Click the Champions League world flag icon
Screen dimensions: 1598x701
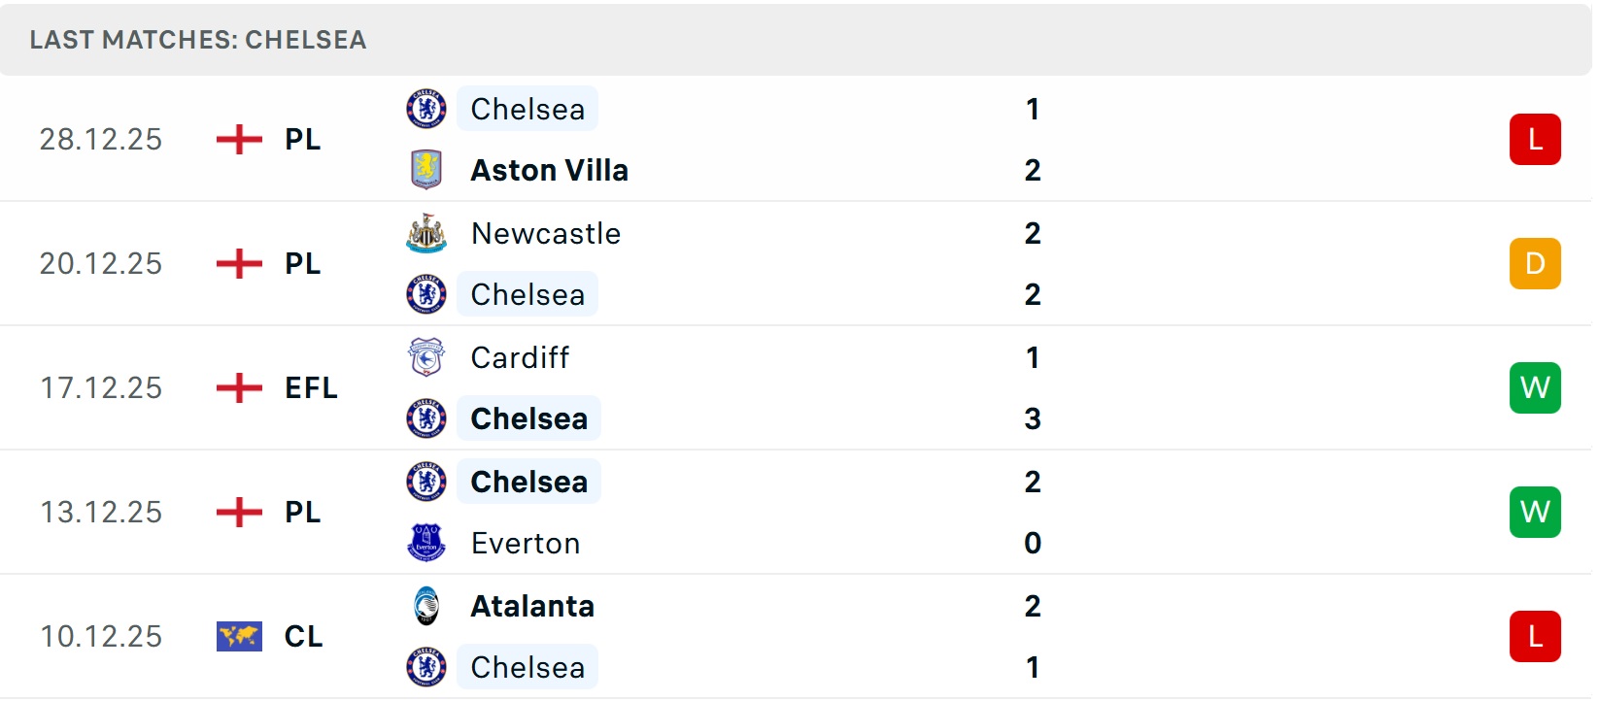(239, 637)
